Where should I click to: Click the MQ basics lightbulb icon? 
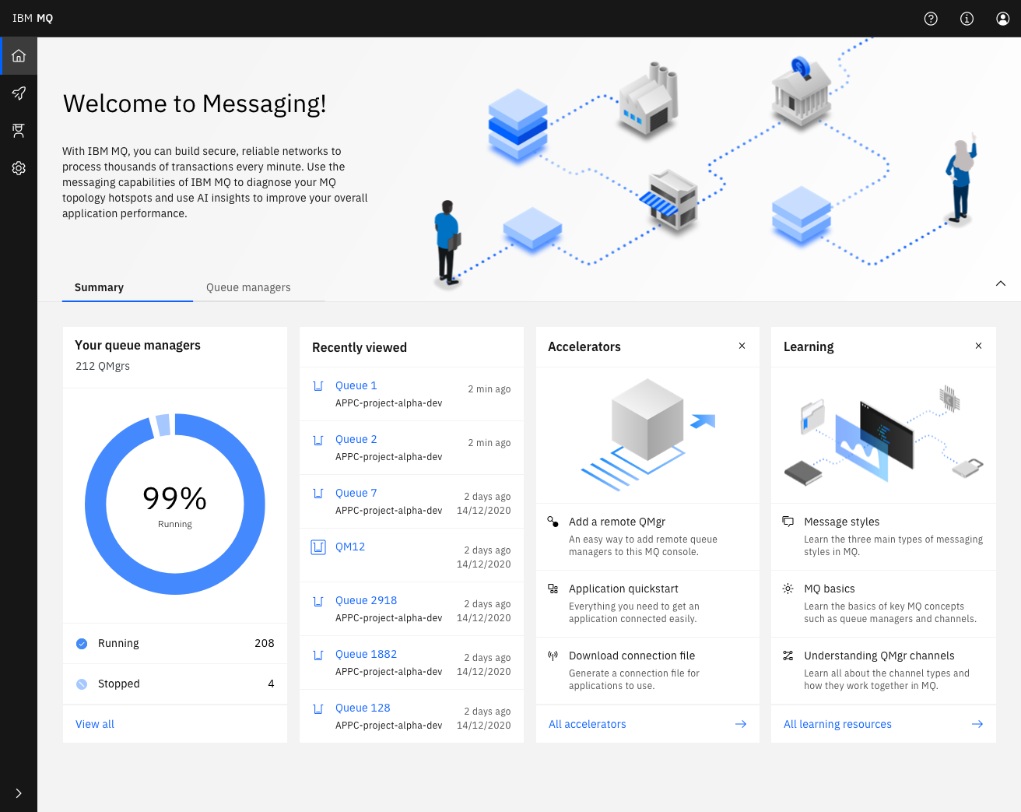click(788, 589)
